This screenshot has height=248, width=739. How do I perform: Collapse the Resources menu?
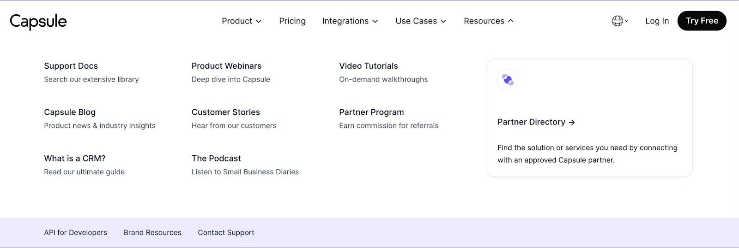tap(489, 21)
